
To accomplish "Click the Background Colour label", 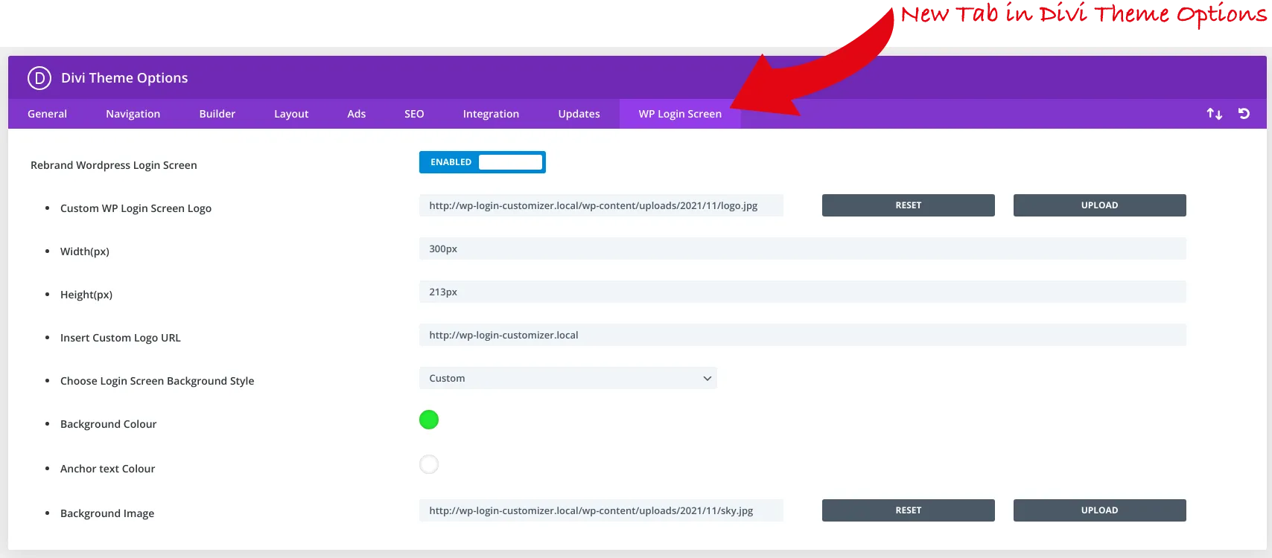I will pos(109,424).
